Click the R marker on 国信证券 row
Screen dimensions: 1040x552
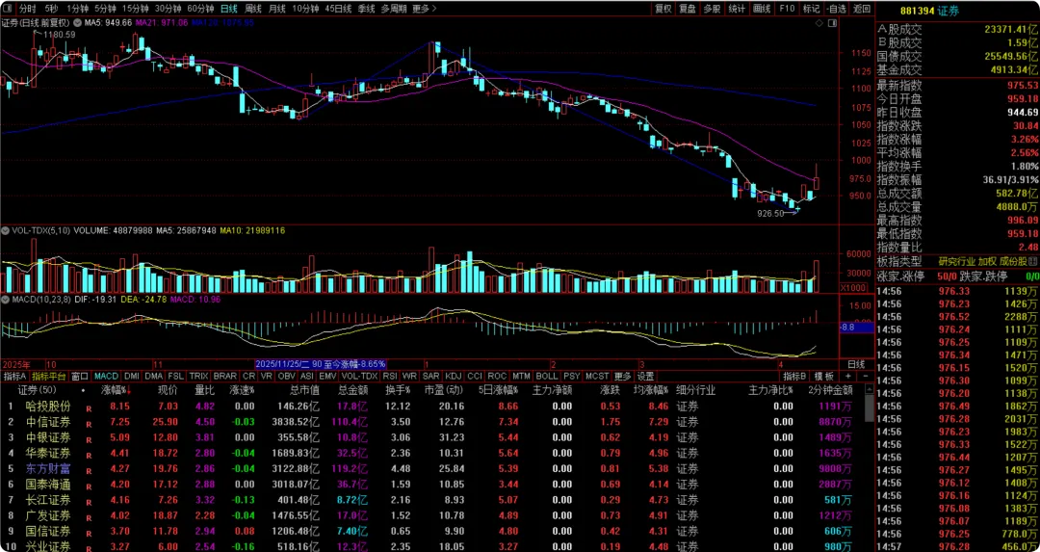click(89, 532)
